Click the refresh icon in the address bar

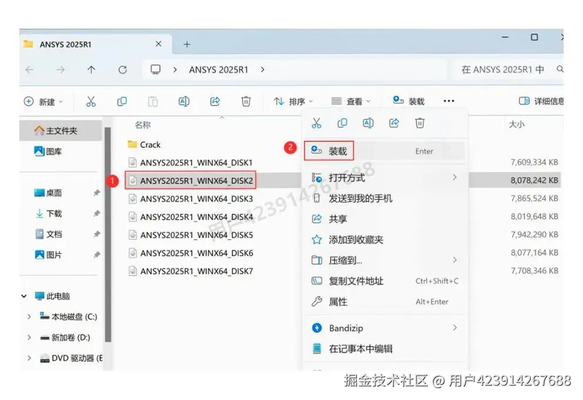(x=123, y=69)
